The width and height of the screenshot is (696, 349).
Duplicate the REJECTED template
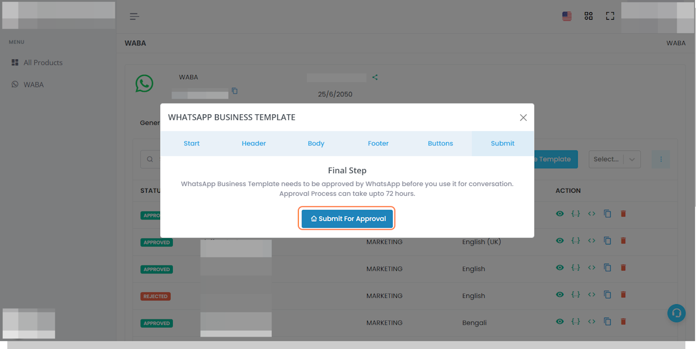[x=607, y=294]
